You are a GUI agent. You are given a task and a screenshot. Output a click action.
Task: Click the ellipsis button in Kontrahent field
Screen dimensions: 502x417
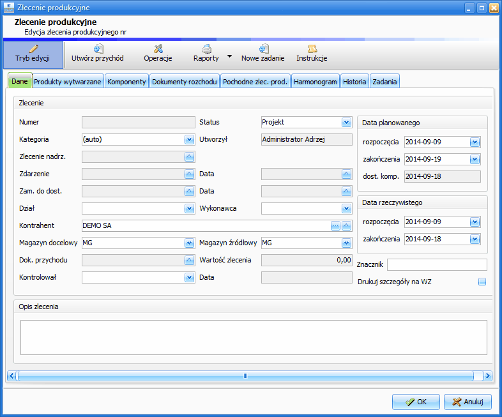[335, 226]
